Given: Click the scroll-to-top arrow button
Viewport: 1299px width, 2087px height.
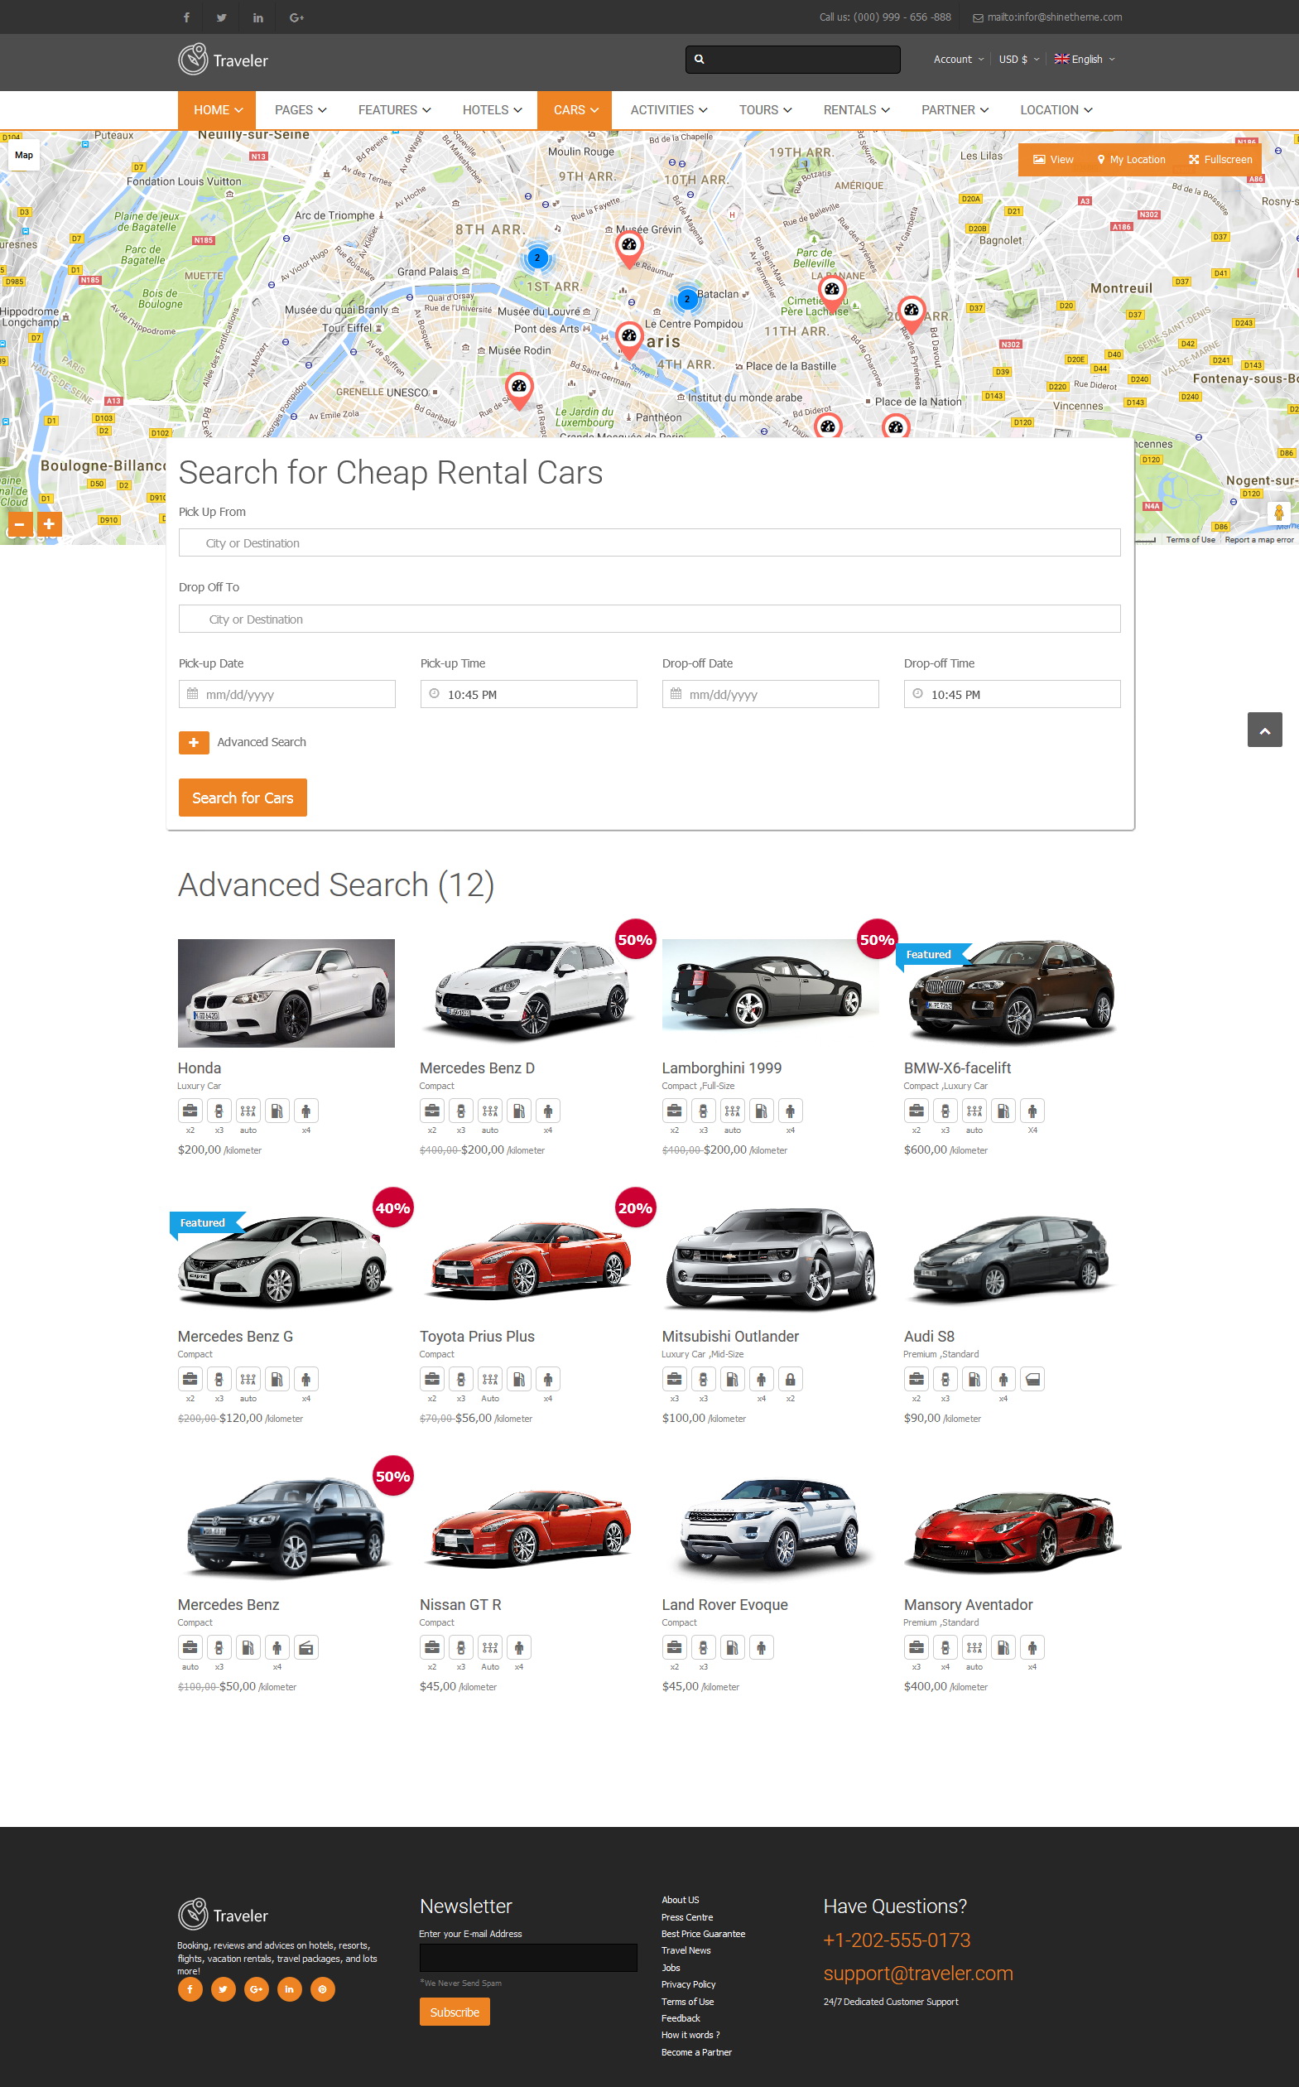Looking at the screenshot, I should pyautogui.click(x=1264, y=730).
